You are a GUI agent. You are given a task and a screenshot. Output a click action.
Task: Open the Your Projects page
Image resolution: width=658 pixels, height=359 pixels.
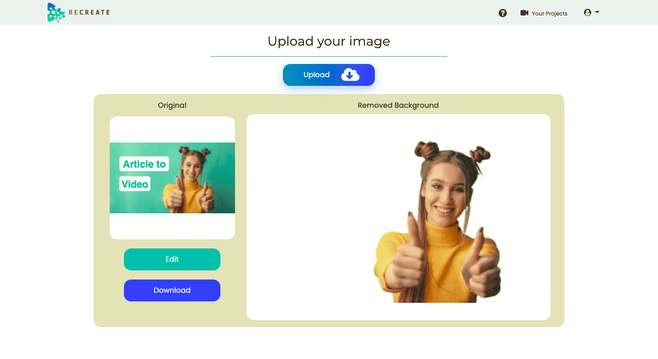[549, 14]
